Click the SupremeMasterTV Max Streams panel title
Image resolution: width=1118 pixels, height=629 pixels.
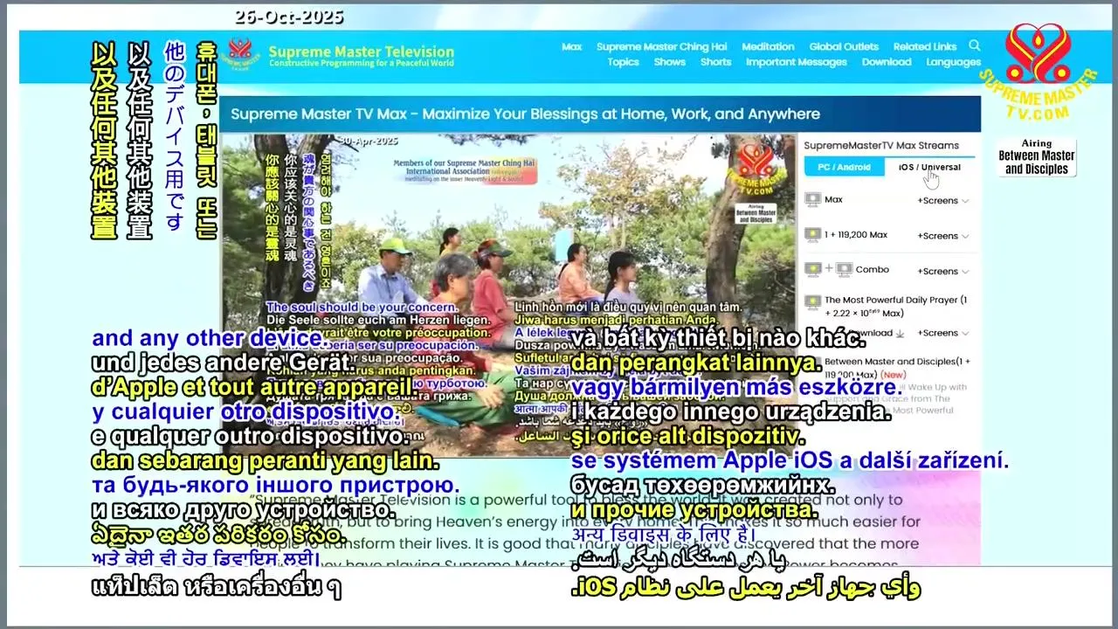pyautogui.click(x=881, y=146)
